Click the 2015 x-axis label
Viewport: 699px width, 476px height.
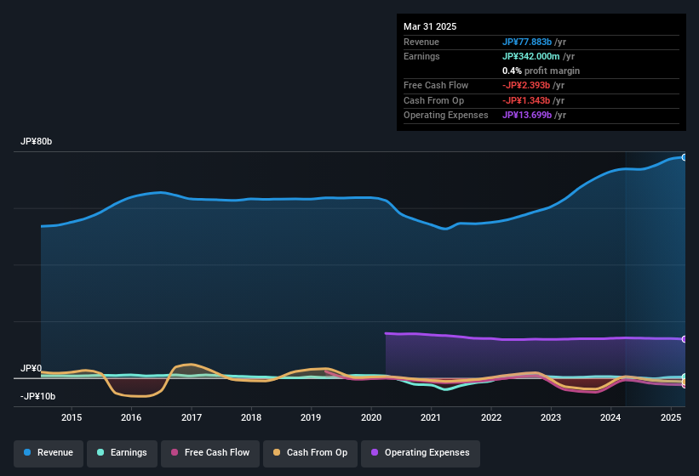[72, 417]
